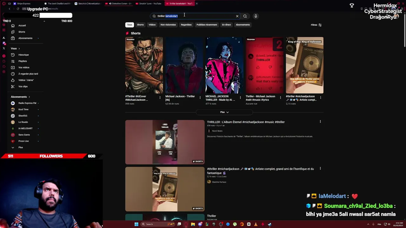Play the #Thriller #AICover short thumbnail

144,65
